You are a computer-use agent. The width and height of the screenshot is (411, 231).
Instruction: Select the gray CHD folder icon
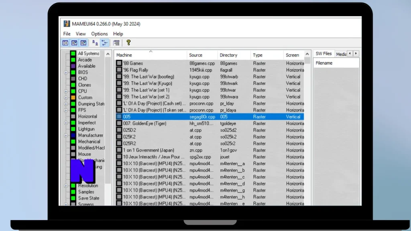(x=73, y=79)
